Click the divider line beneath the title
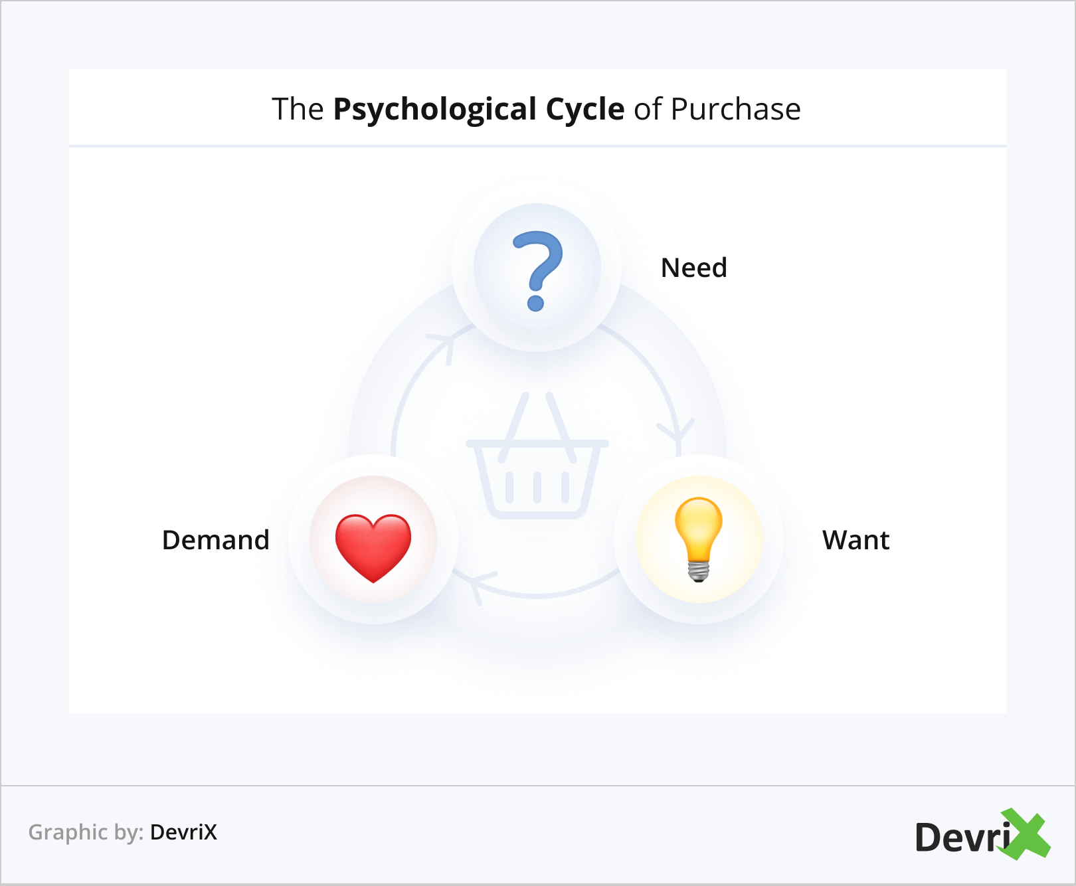The image size is (1076, 886). (x=537, y=146)
